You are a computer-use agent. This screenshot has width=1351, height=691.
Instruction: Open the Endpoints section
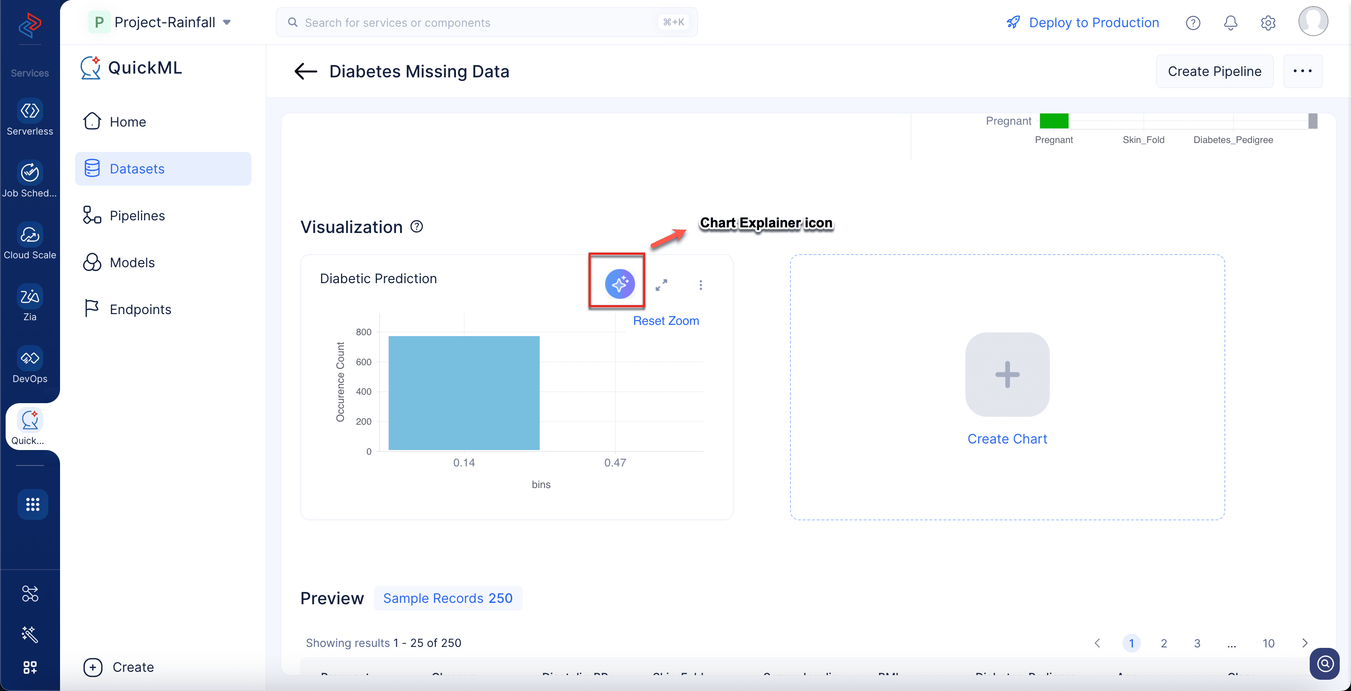[163, 309]
